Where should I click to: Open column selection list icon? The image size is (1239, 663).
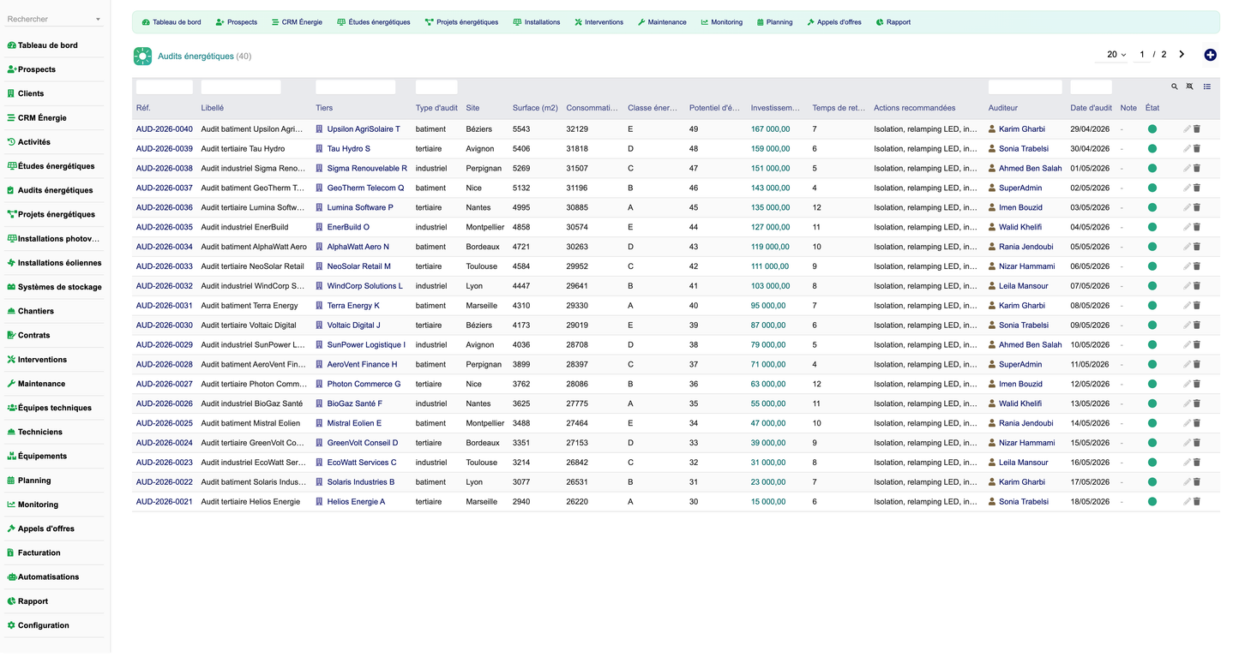[1207, 87]
